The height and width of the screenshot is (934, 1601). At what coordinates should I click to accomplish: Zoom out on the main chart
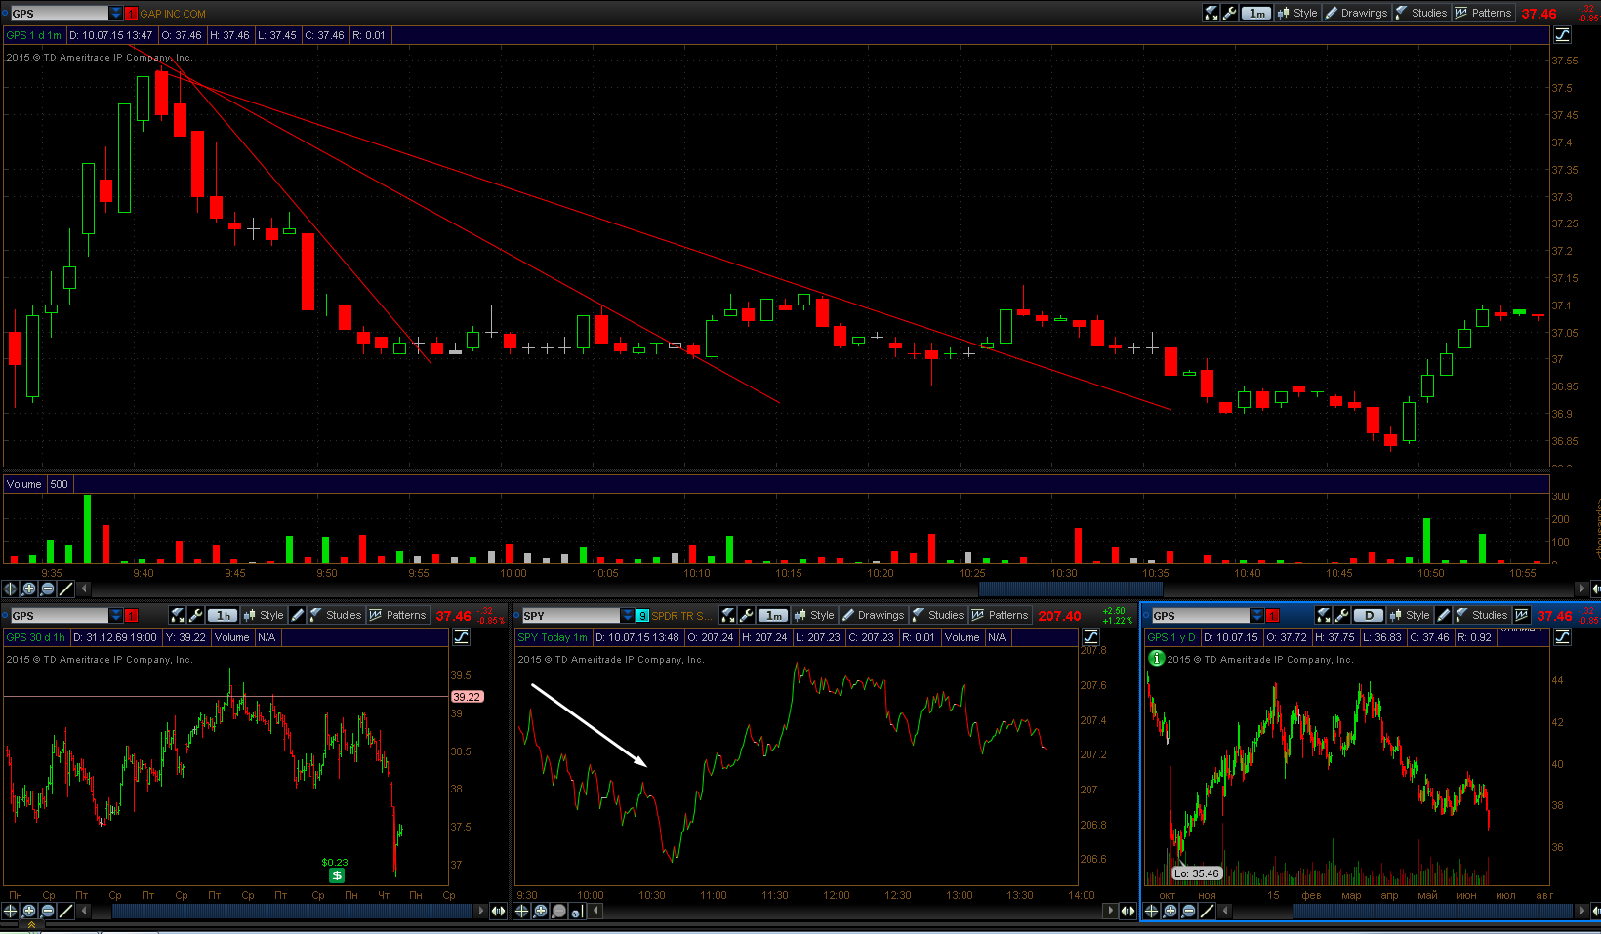[48, 589]
